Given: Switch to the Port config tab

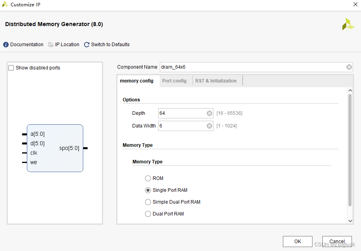Looking at the screenshot, I should [x=174, y=81].
